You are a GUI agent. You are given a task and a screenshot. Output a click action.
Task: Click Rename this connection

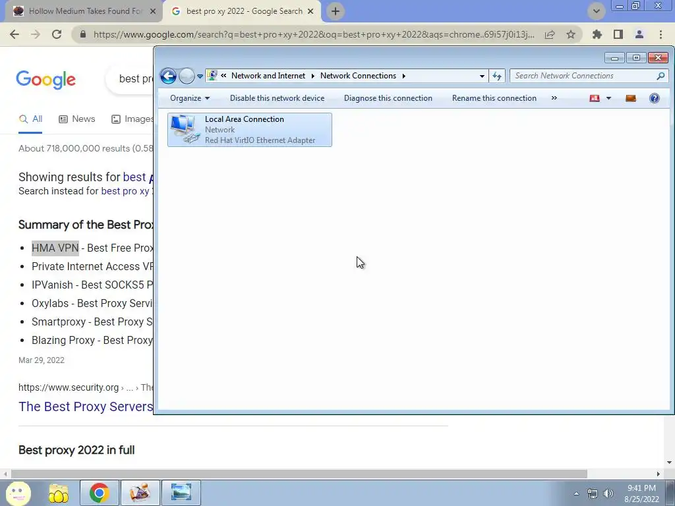tap(494, 98)
